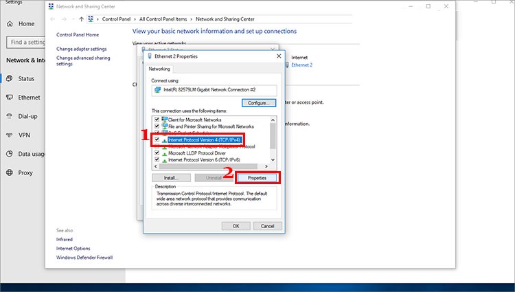The image size is (515, 292).
Task: Open Control Panel Home link
Action: 78,34
